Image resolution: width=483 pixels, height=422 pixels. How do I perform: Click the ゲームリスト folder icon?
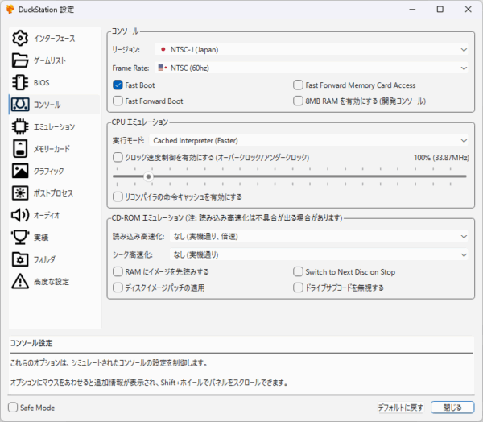(20, 60)
